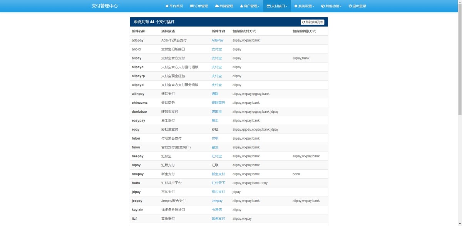Click 汇联 author text in hipay row
Screen dimensions: 462x226
pos(215,165)
